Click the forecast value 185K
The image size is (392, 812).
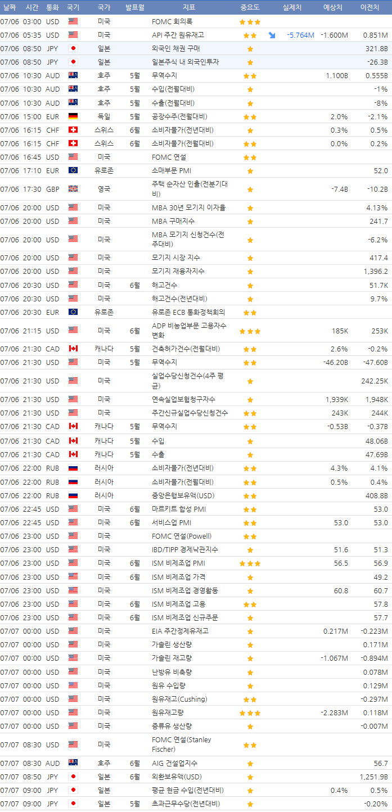(x=340, y=331)
